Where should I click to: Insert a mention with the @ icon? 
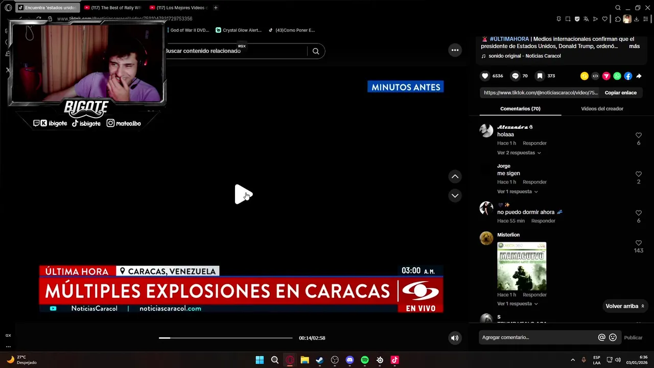601,337
